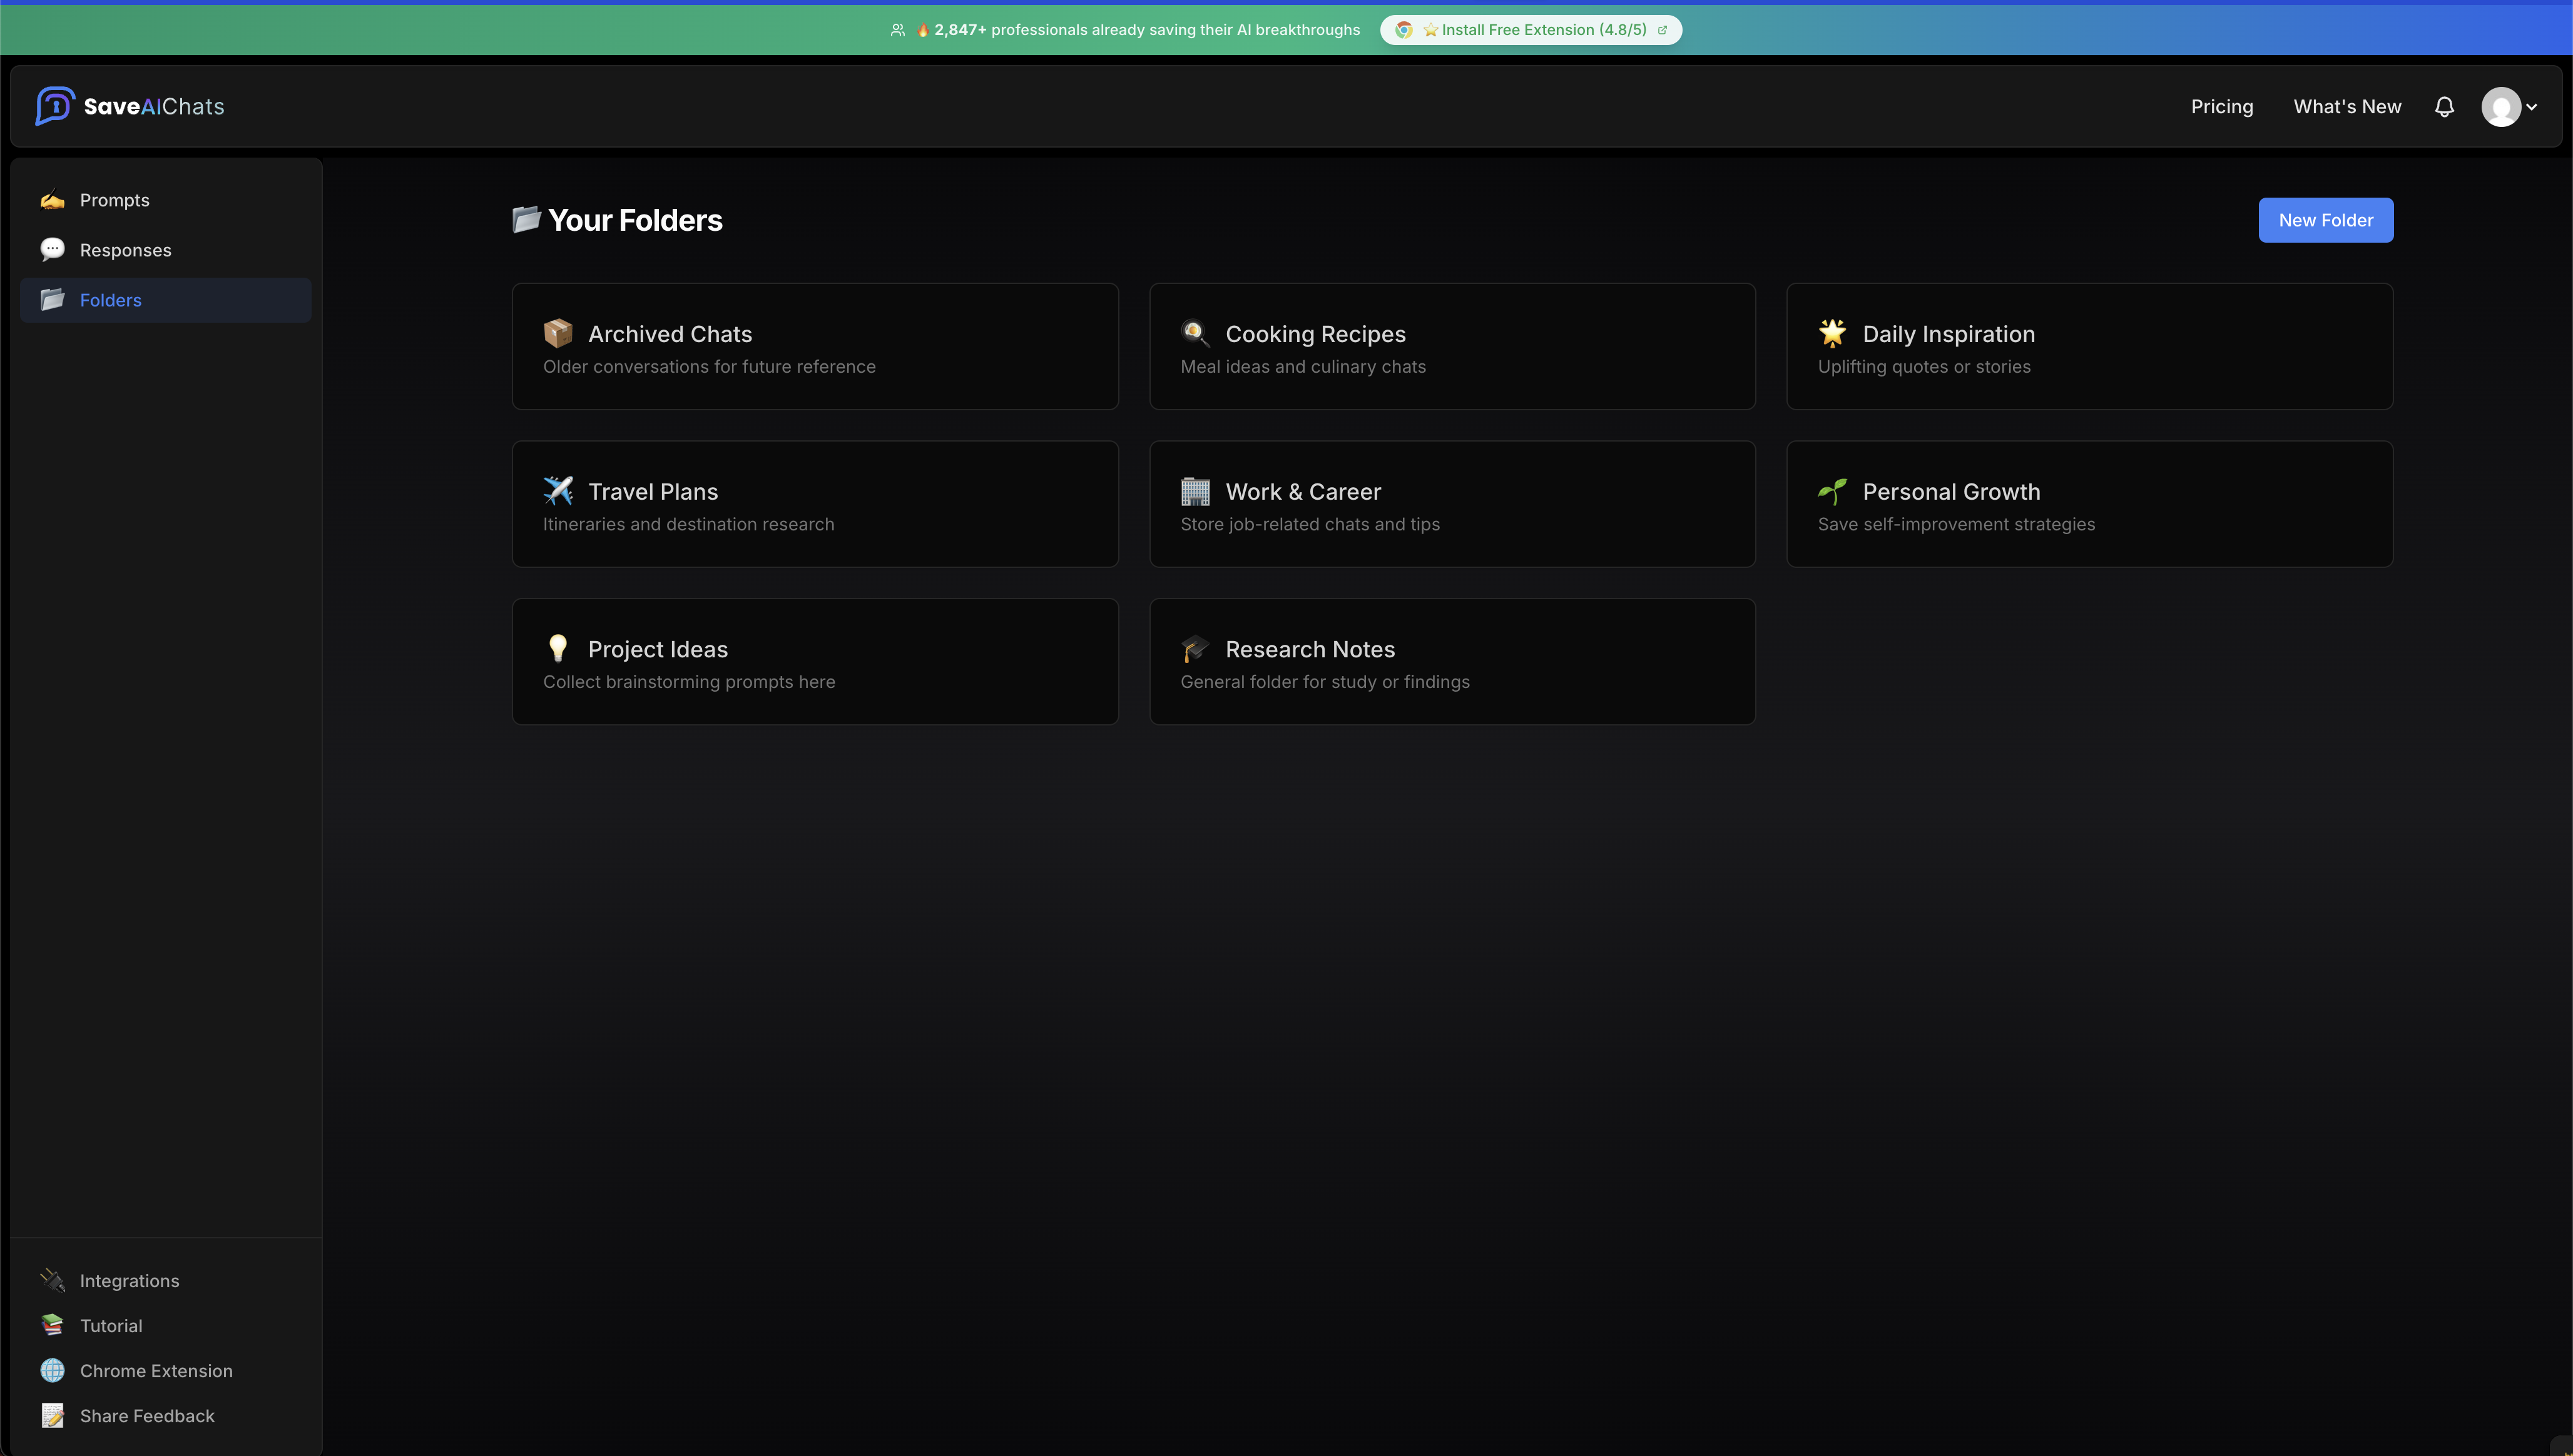Click 'Save self-improvement strategies' description

click(1957, 524)
